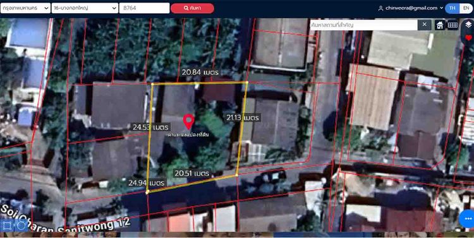
Task: Click the 20.51 เมตร measurement label
Action: click(x=192, y=174)
